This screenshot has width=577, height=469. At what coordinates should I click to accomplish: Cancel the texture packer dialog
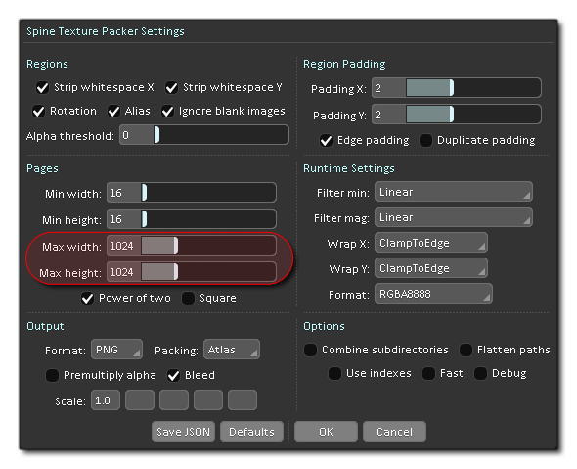pos(394,432)
